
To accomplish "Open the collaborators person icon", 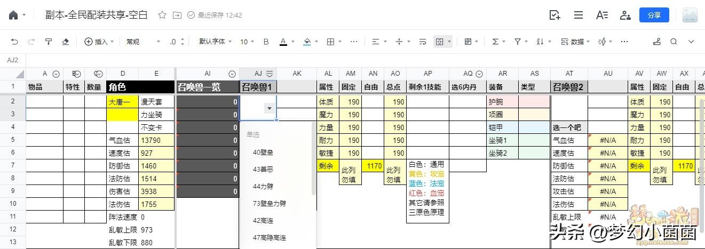I will click(625, 15).
